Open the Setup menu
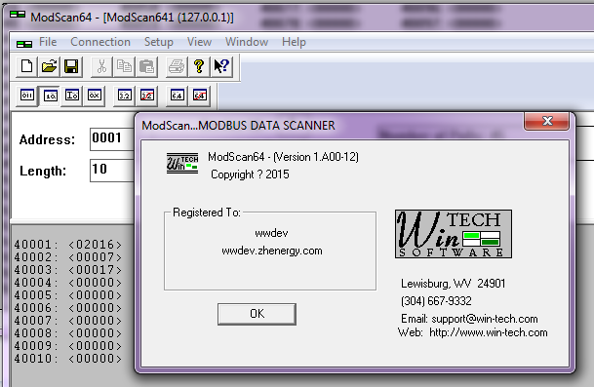 point(159,42)
